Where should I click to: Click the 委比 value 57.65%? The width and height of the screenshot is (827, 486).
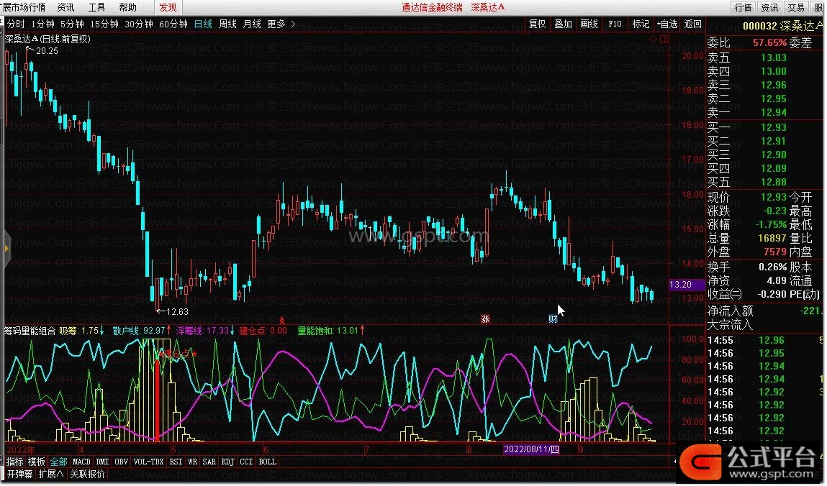[770, 42]
